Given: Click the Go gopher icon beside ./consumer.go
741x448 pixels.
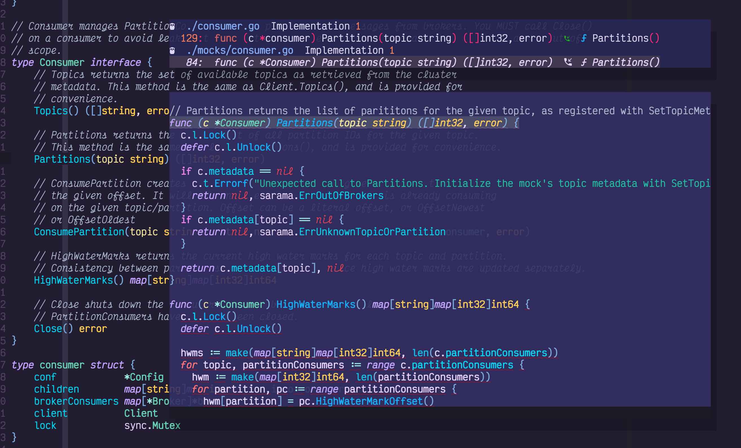Looking at the screenshot, I should click(x=172, y=26).
